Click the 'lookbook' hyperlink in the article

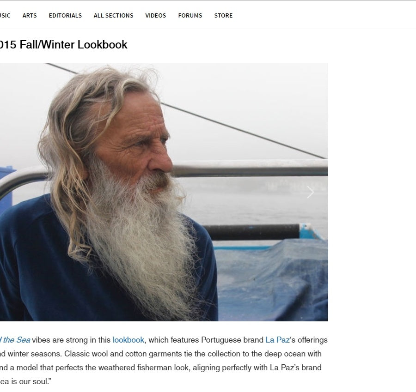128,340
